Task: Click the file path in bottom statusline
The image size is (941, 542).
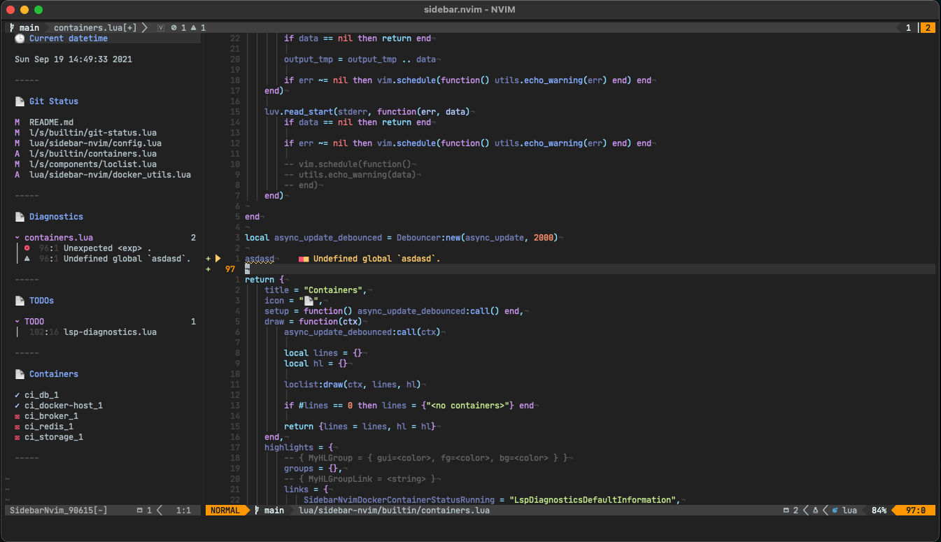Action: pos(394,511)
